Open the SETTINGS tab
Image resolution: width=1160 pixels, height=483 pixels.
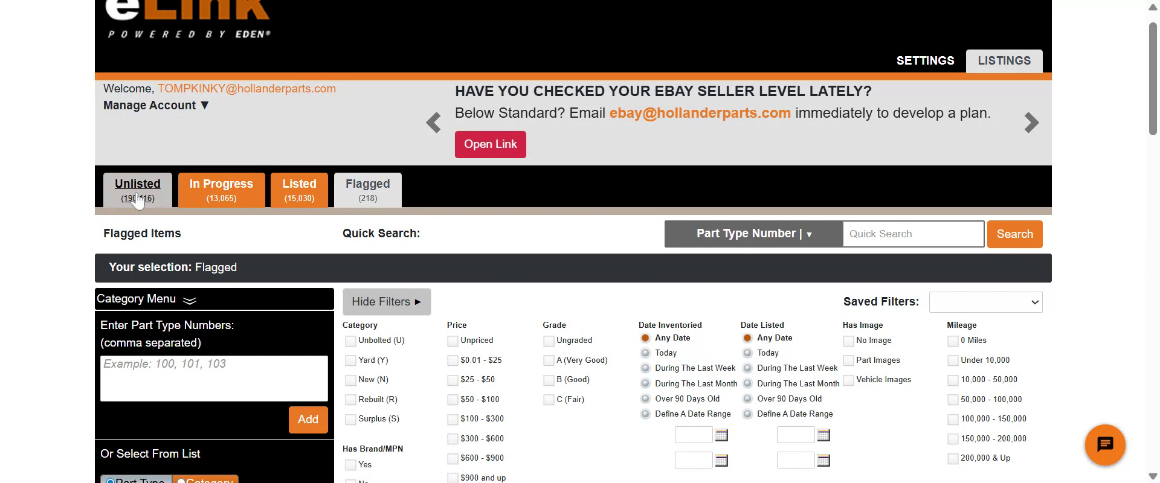[x=925, y=61]
